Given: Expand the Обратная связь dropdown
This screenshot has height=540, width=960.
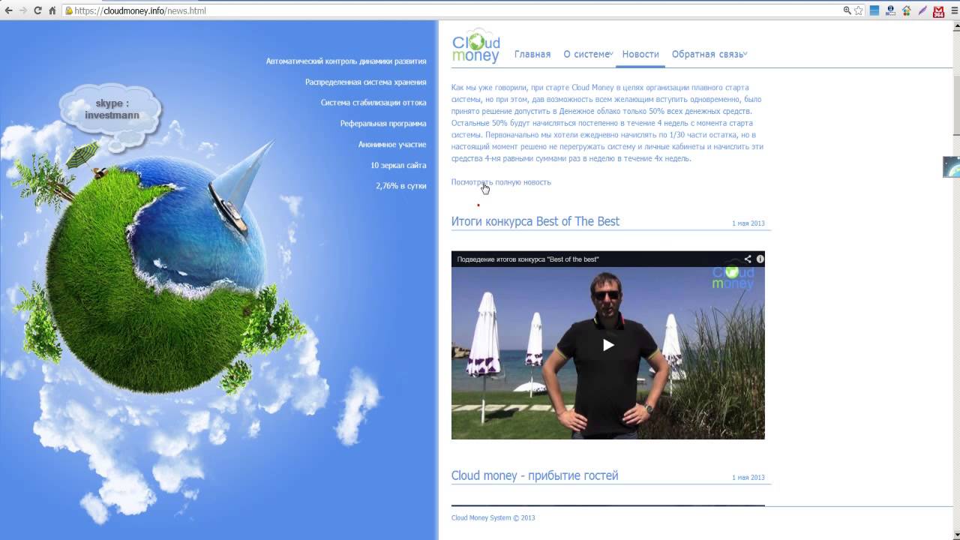Looking at the screenshot, I should 709,54.
